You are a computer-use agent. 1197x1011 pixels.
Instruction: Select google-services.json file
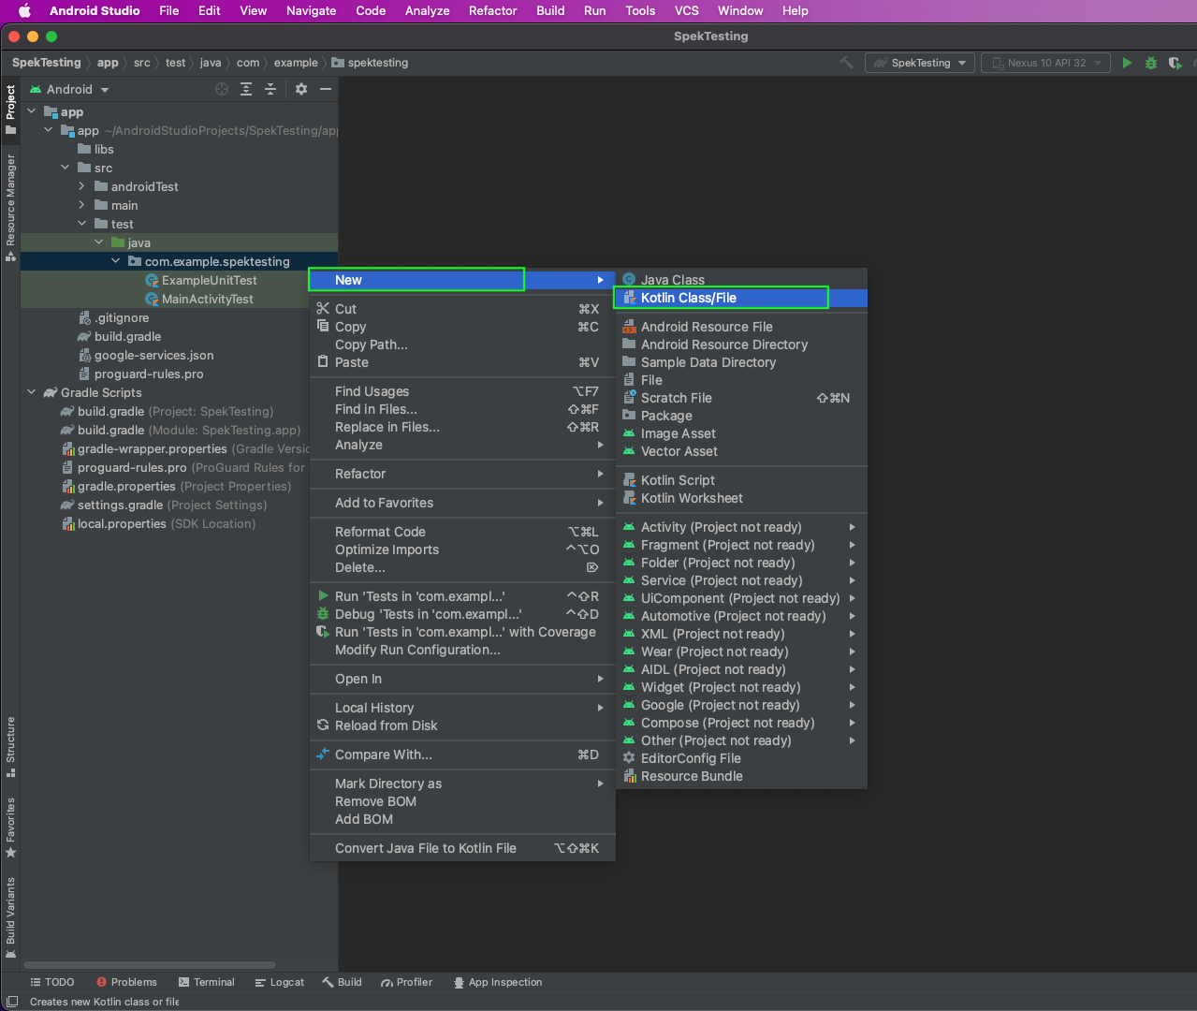tap(153, 355)
